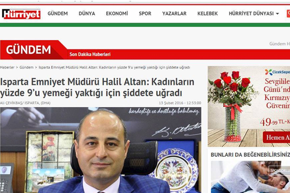Open the Hürriyet logo homepage
Screen dimensions: 290x193
21,14
